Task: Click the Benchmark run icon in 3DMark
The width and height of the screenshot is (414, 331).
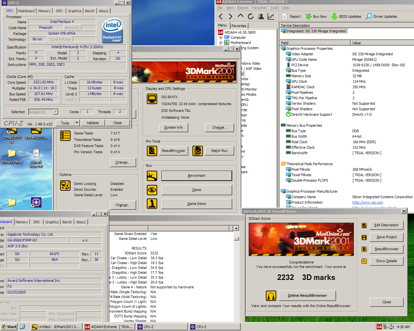Action: pyautogui.click(x=152, y=176)
